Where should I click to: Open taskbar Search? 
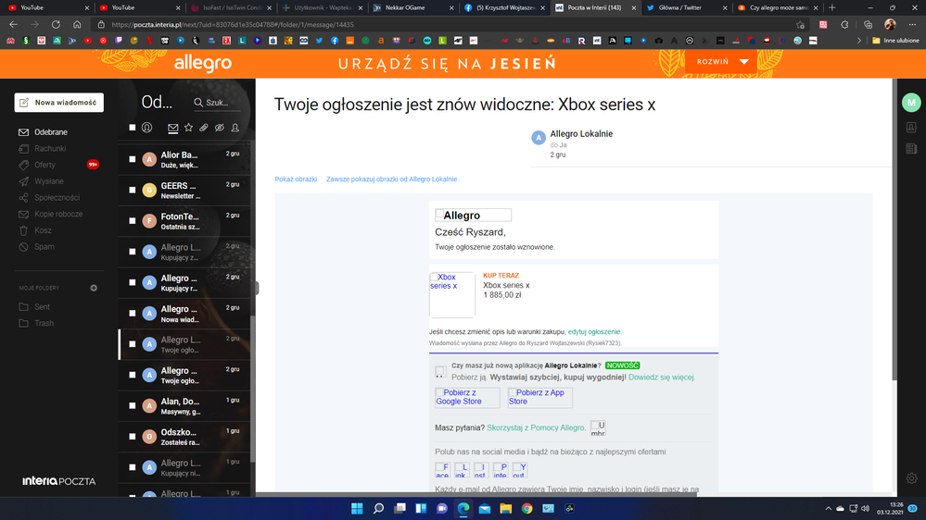[x=378, y=508]
